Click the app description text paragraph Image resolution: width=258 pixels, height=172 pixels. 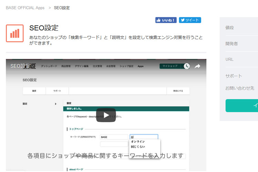pos(116,40)
